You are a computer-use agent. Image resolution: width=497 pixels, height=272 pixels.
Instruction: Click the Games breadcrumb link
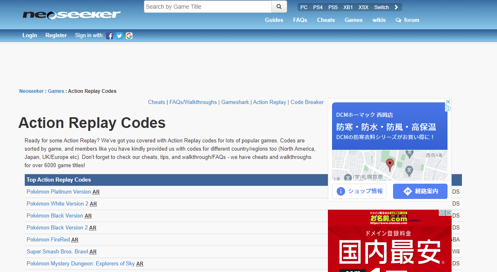pyautogui.click(x=56, y=91)
